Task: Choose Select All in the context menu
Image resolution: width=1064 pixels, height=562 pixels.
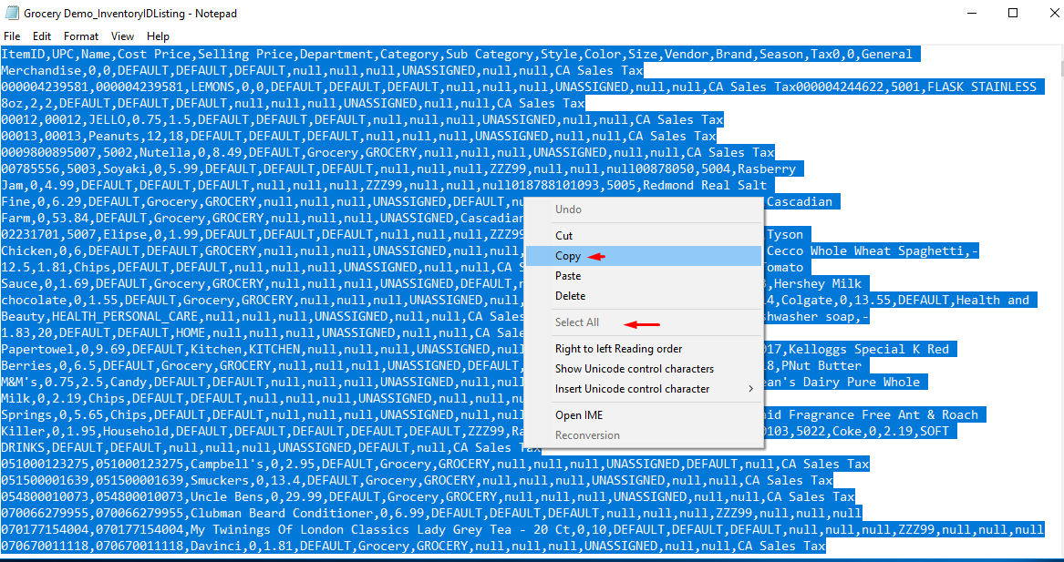Action: (x=644, y=322)
